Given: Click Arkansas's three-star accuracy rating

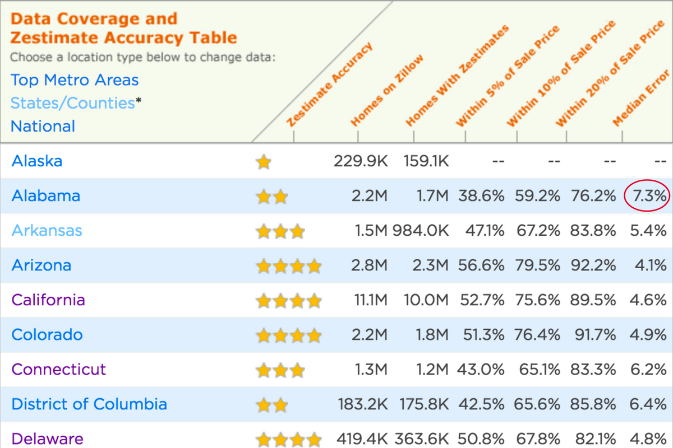Looking at the screenshot, I should (x=280, y=231).
